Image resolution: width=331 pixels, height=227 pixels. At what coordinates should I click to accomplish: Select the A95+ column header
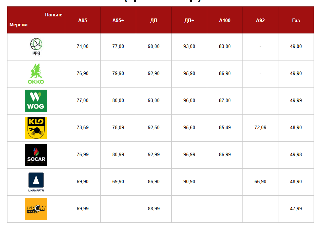(118, 20)
